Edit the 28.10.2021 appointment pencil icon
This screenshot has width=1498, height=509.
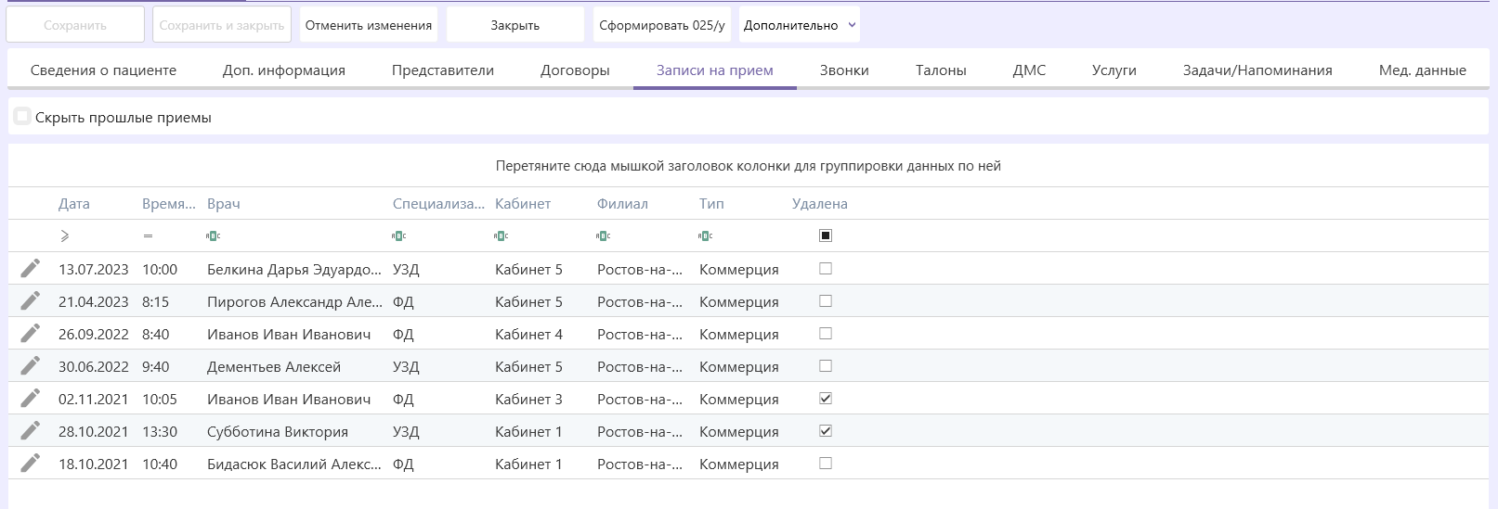coord(31,431)
